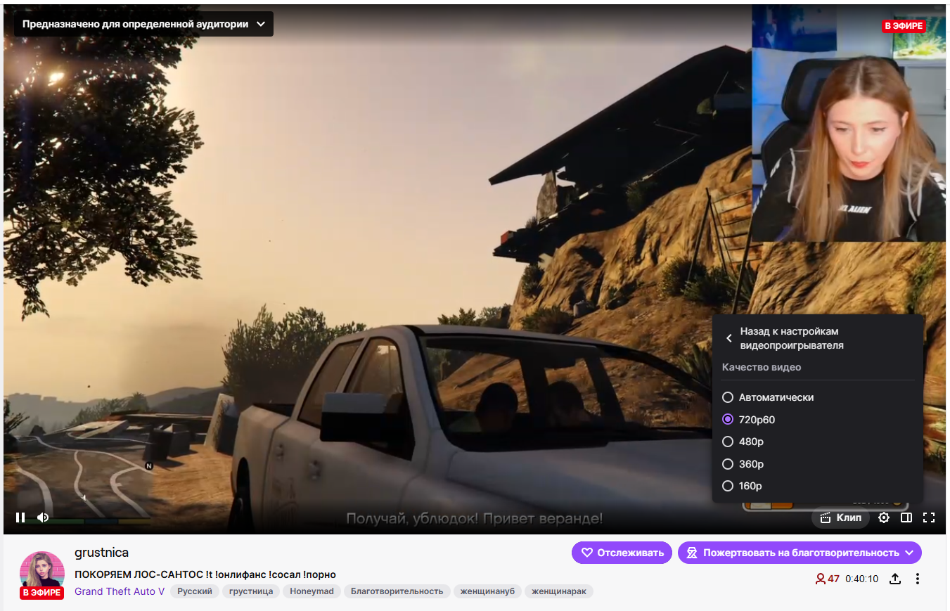Create a clip with Клип button
This screenshot has height=611, width=950.
coord(840,517)
